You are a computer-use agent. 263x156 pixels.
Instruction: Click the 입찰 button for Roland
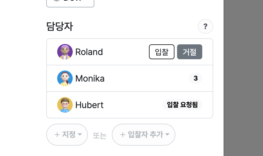click(162, 52)
